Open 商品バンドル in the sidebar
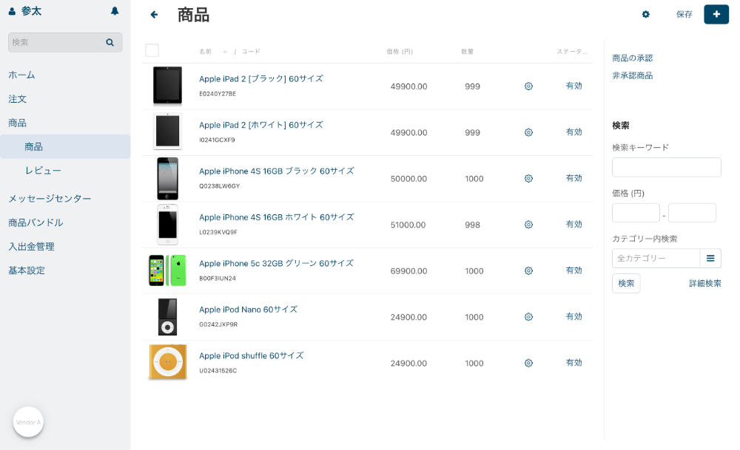Viewport: 740px width, 450px height. pyautogui.click(x=36, y=222)
